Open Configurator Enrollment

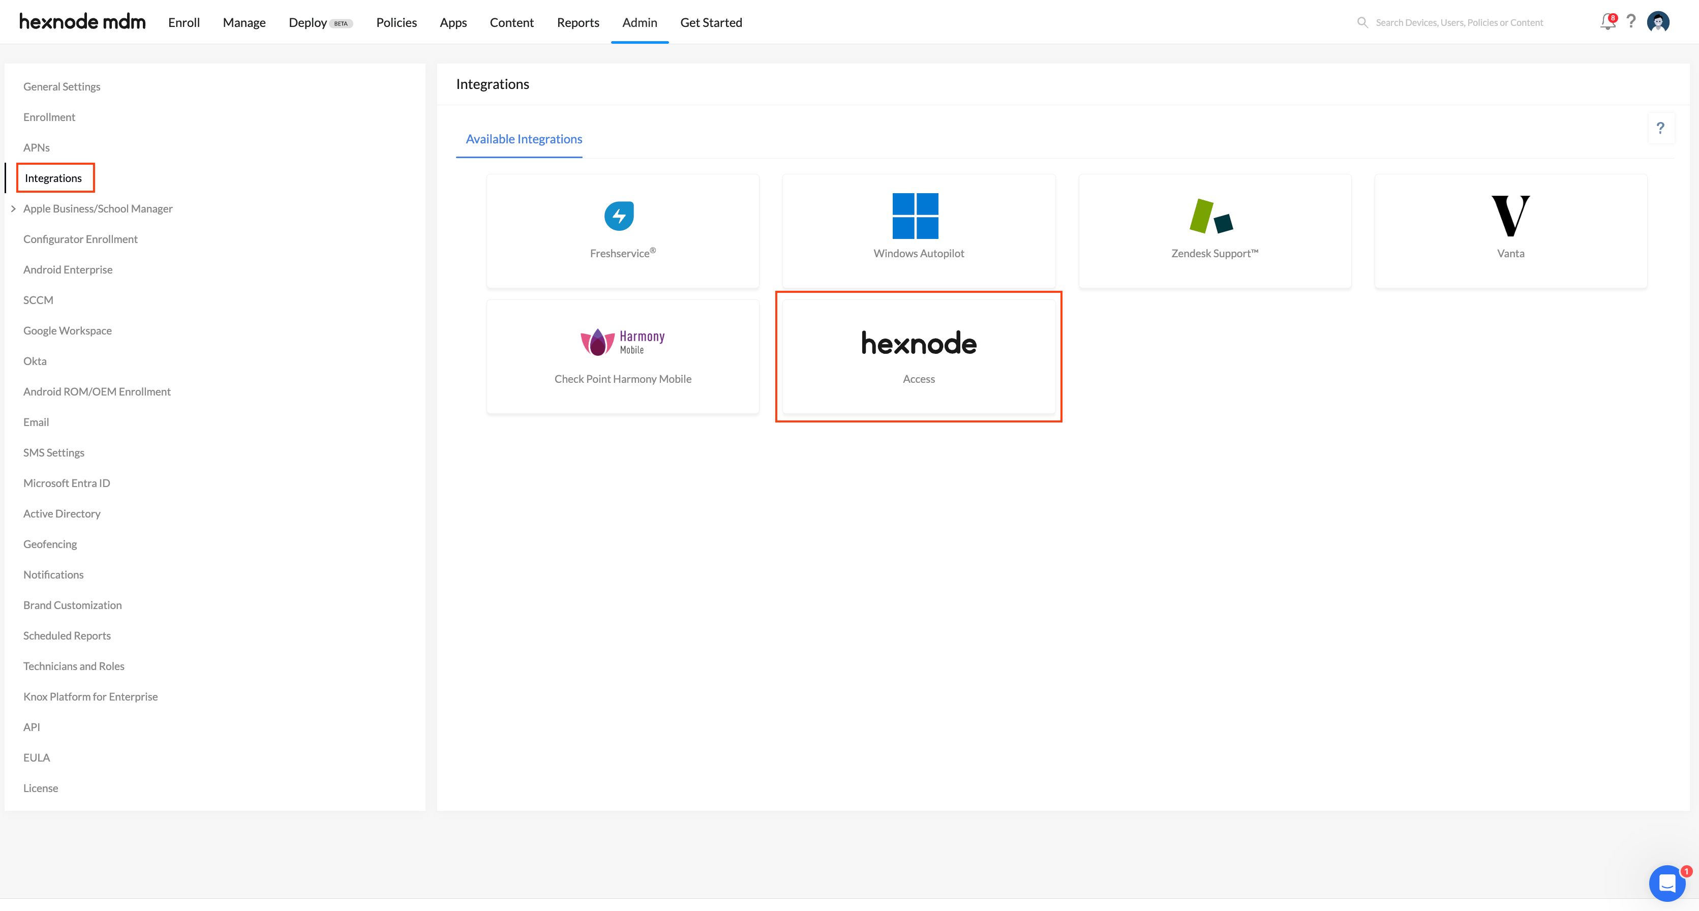click(80, 239)
